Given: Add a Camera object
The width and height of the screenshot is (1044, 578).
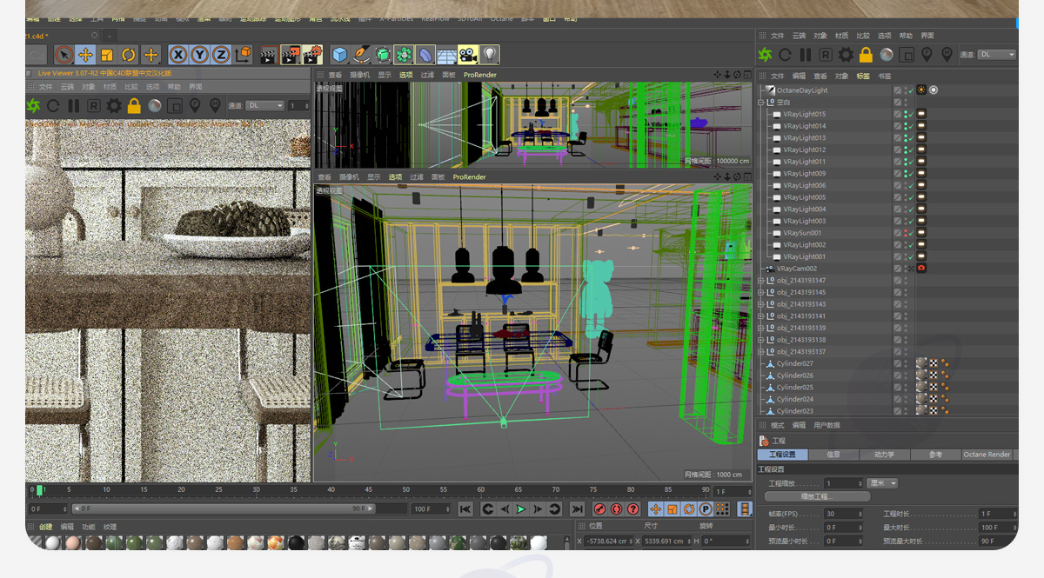Looking at the screenshot, I should [468, 55].
